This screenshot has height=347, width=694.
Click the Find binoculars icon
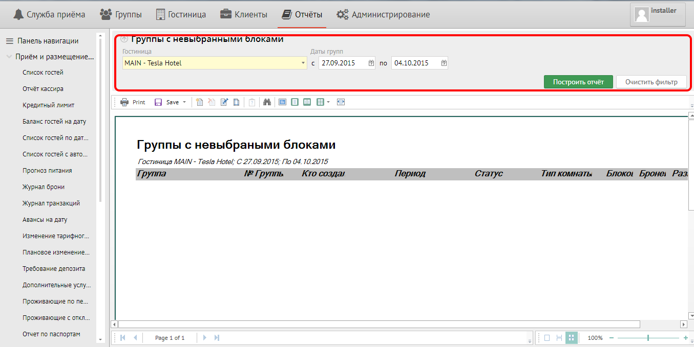pyautogui.click(x=267, y=102)
